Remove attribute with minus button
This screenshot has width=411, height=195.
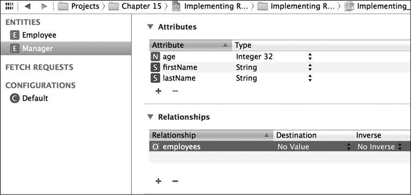click(x=175, y=91)
